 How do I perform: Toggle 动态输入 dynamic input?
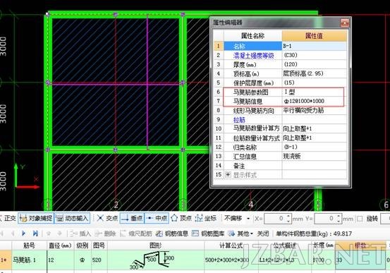tap(72, 219)
